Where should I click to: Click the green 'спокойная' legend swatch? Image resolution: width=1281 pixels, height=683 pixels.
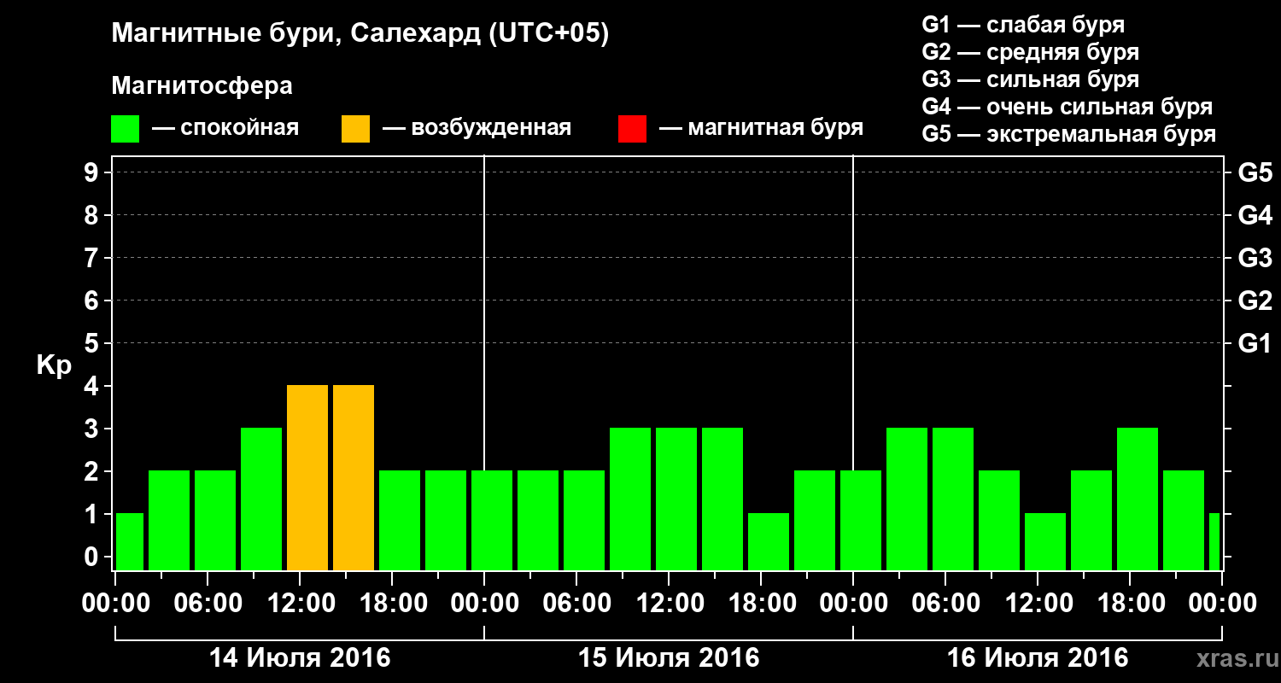tap(126, 128)
